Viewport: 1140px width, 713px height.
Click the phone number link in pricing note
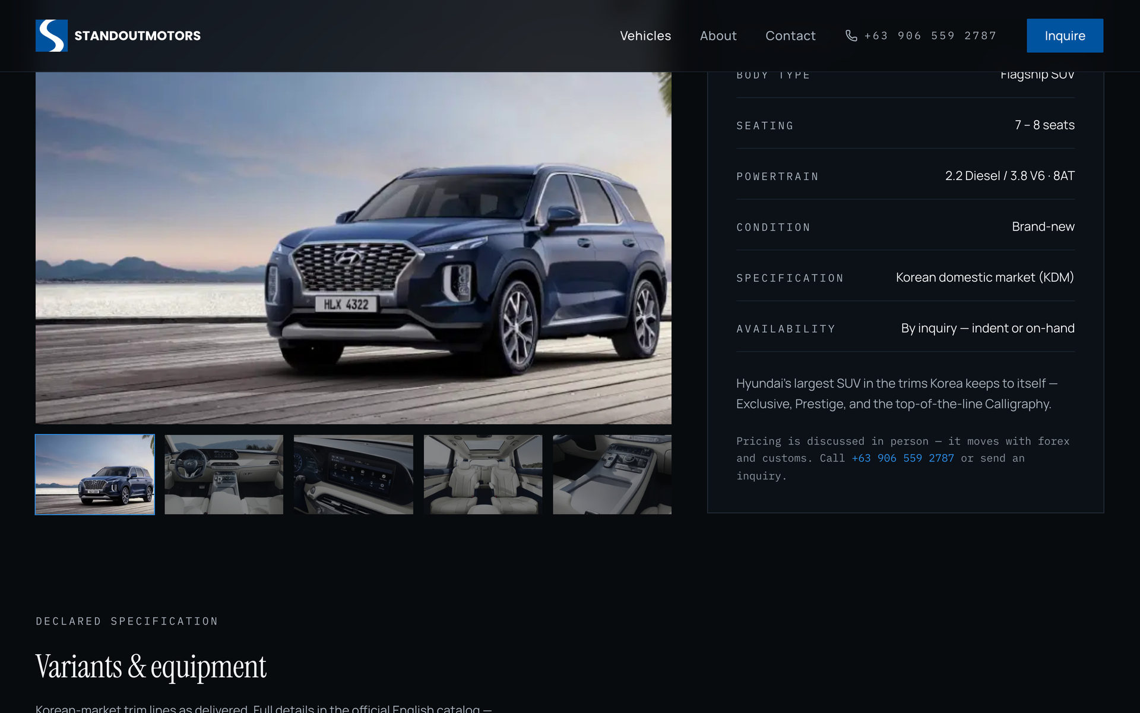pos(902,458)
